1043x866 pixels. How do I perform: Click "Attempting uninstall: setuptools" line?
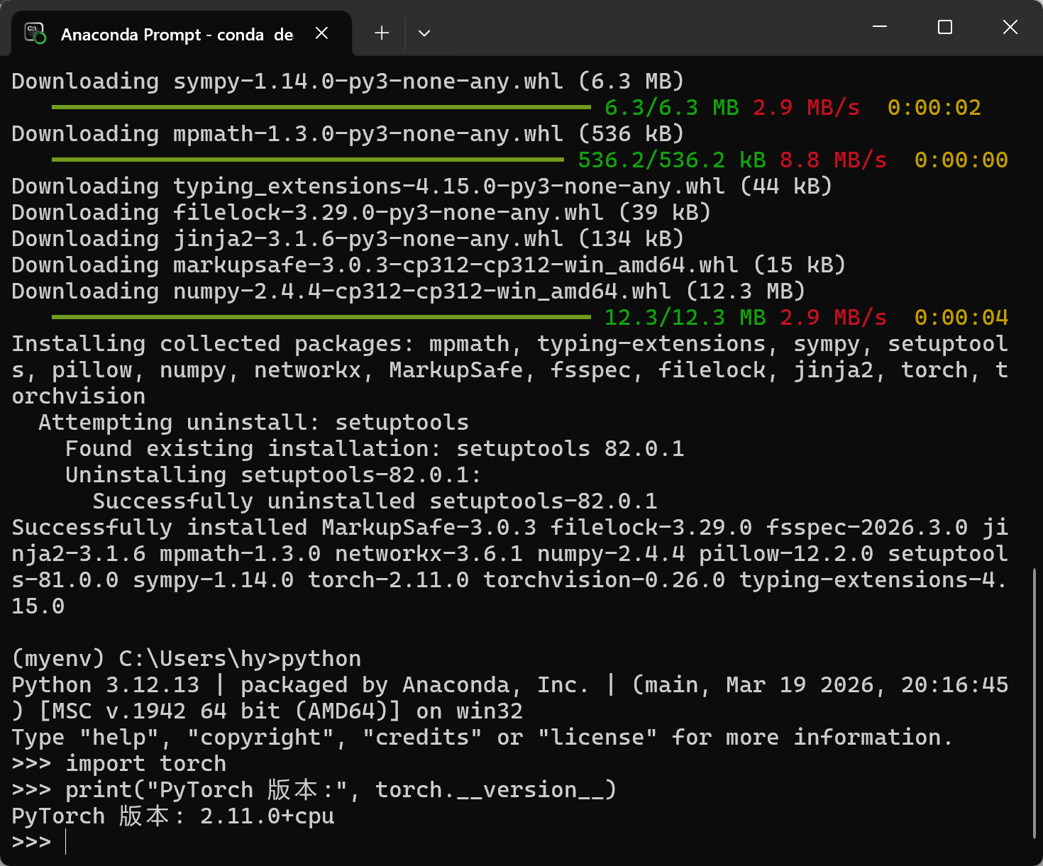point(253,423)
